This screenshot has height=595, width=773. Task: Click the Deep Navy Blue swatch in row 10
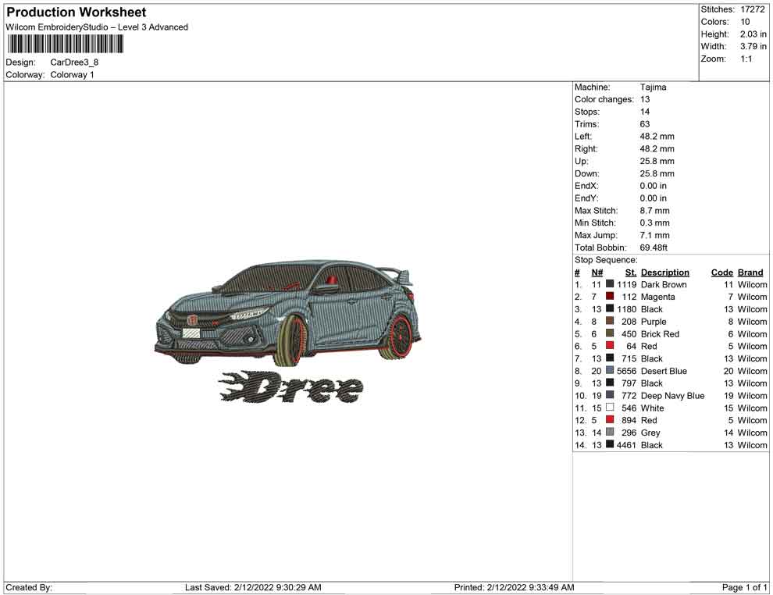point(610,395)
